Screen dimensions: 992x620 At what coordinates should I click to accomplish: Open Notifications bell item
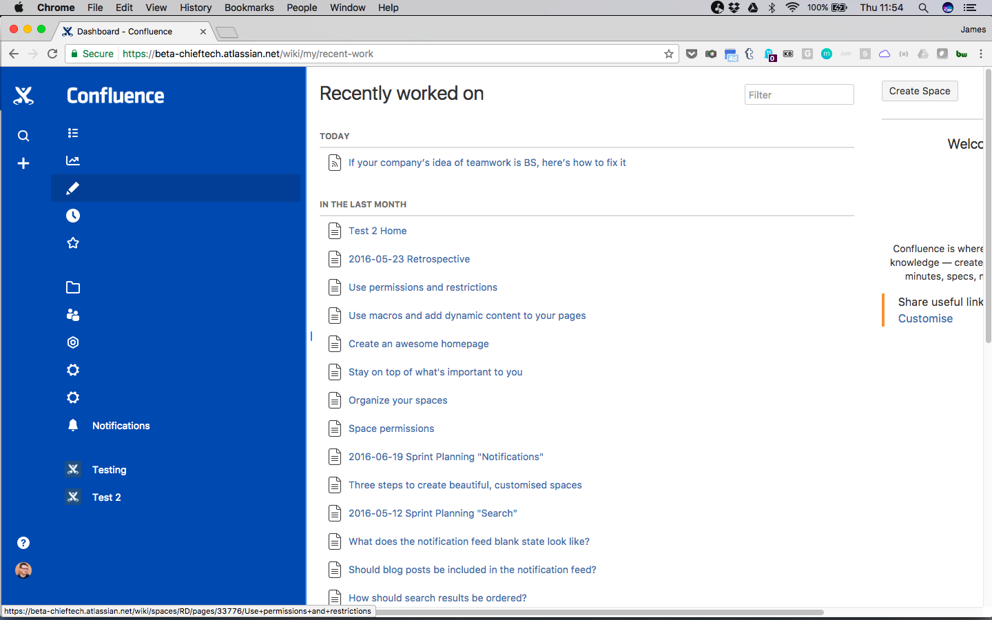point(121,426)
